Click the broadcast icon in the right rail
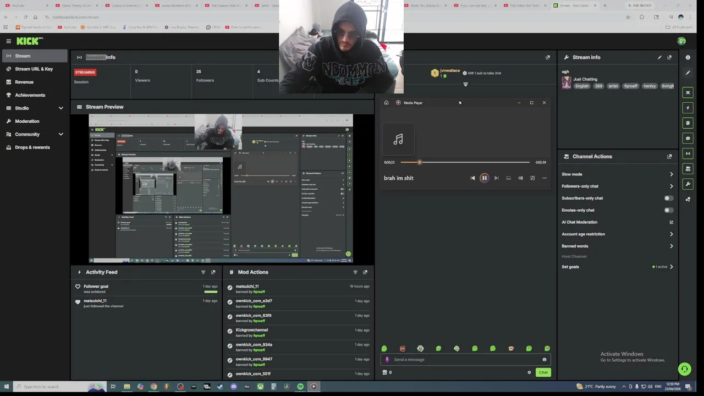 pos(687,153)
